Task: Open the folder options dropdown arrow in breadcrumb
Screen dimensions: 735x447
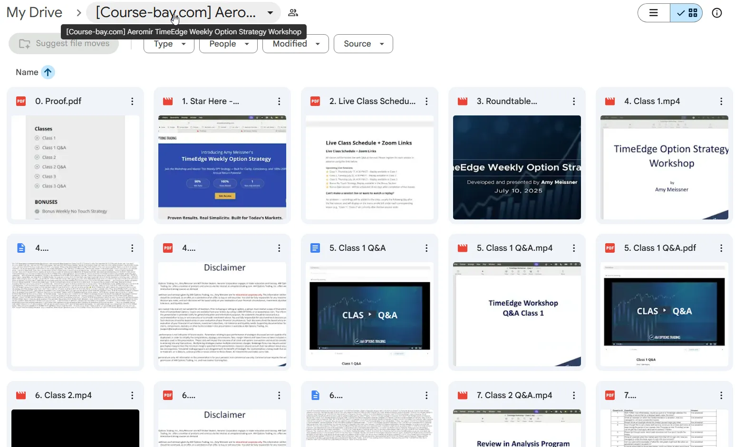Action: click(x=270, y=13)
